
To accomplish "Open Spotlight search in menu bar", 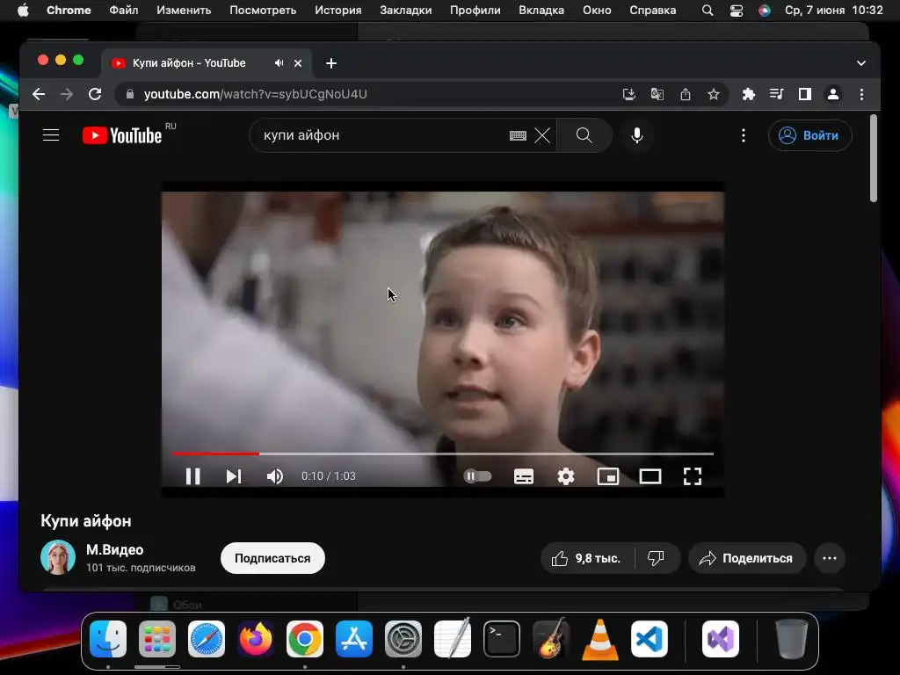I will pyautogui.click(x=708, y=11).
